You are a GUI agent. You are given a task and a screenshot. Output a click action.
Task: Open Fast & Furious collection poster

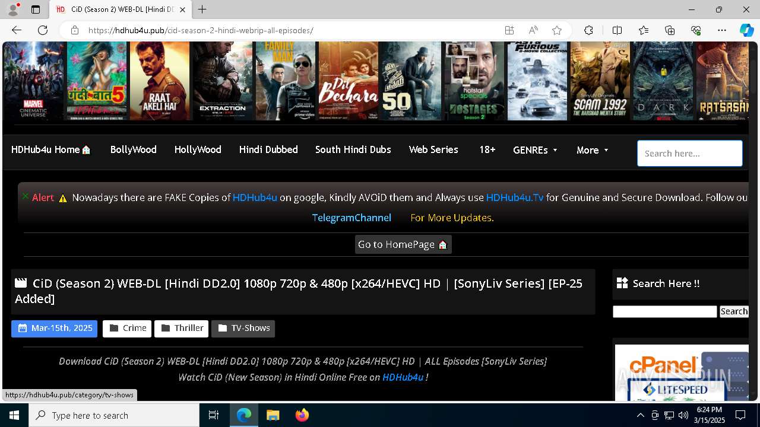coord(537,81)
